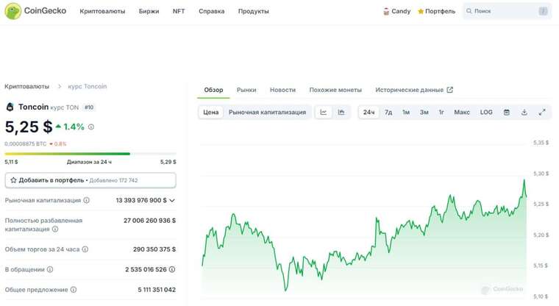Open the Candy rewards icon
The width and height of the screenshot is (559, 306).
(386, 12)
